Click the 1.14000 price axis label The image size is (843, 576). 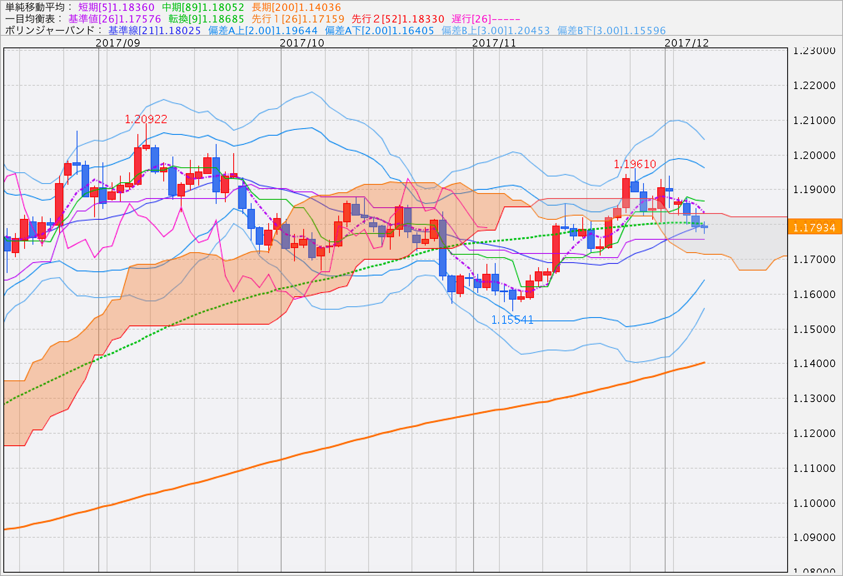point(814,363)
